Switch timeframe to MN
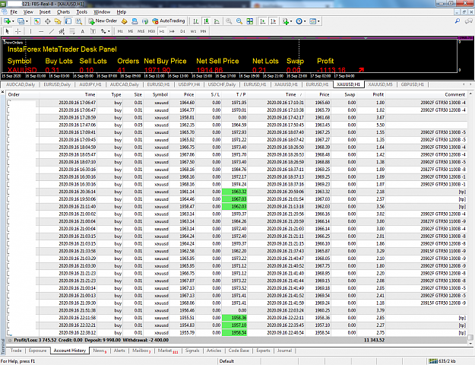Screen dimensions: 475x365 click(x=203, y=31)
